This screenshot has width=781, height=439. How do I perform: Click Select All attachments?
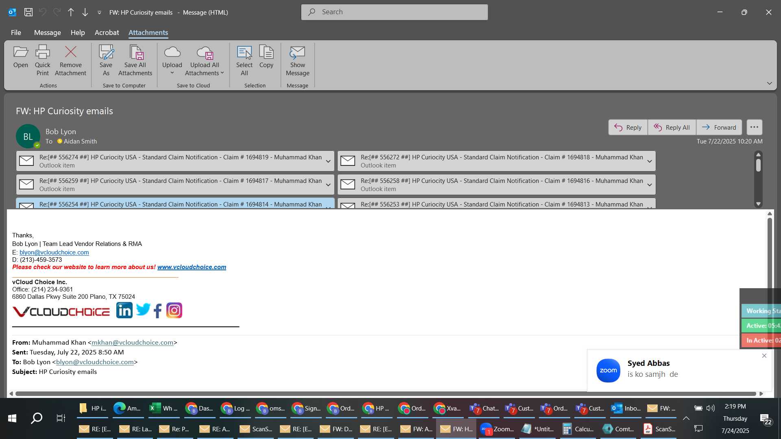244,60
